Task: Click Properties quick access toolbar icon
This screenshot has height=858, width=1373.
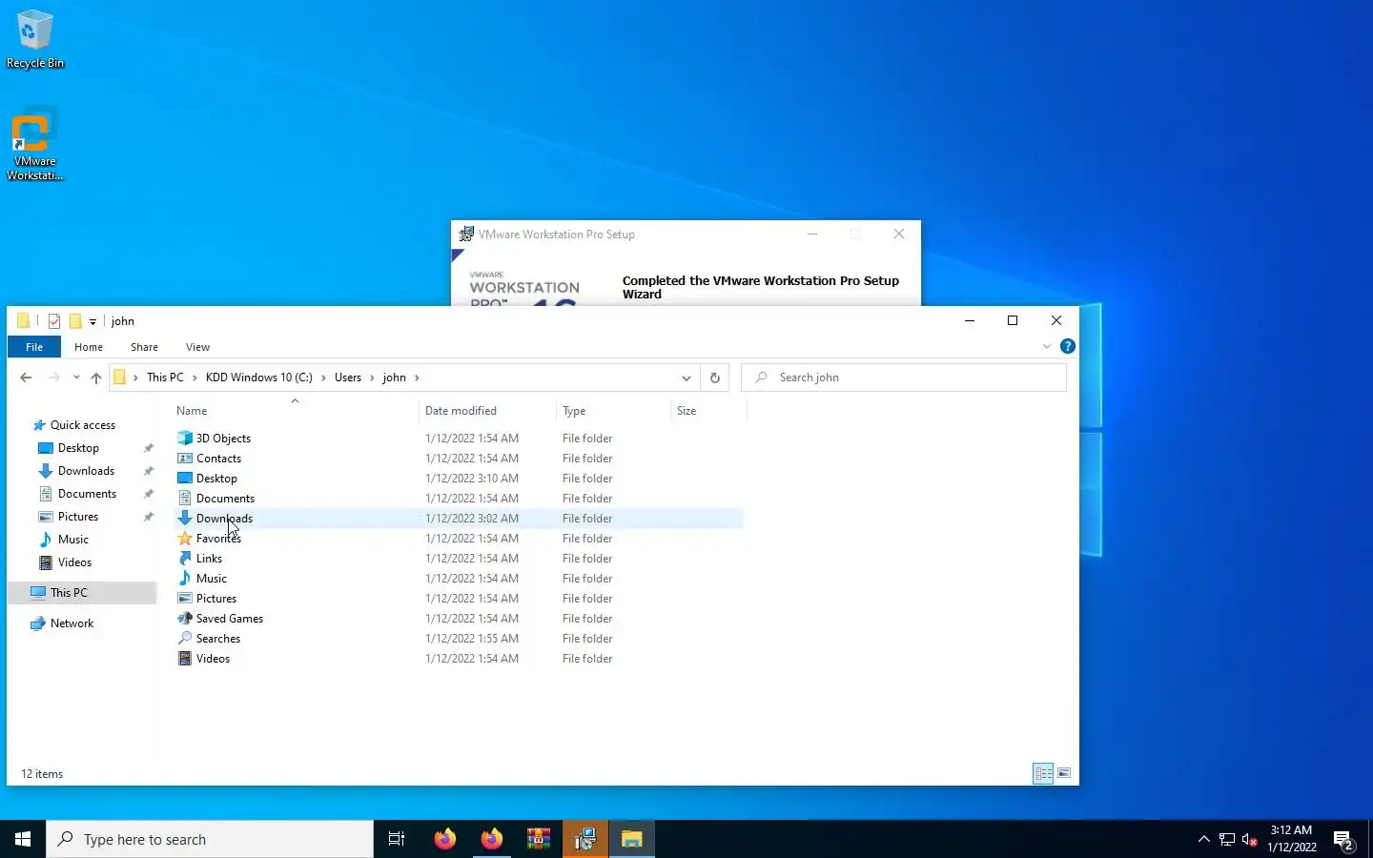Action: 54,321
